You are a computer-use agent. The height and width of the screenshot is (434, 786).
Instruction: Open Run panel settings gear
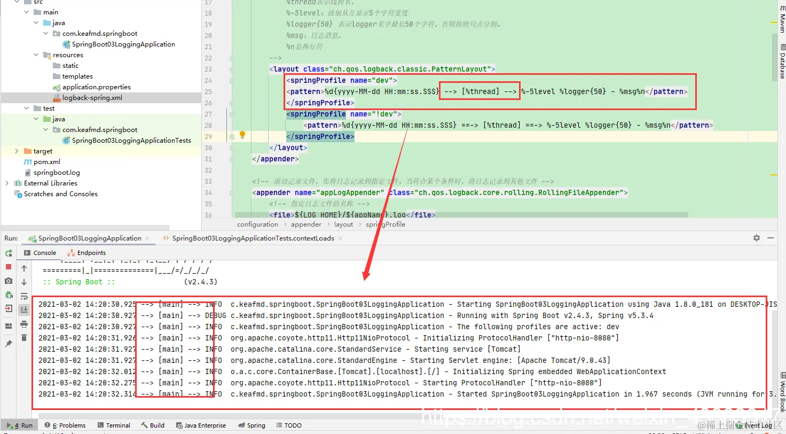coord(757,238)
